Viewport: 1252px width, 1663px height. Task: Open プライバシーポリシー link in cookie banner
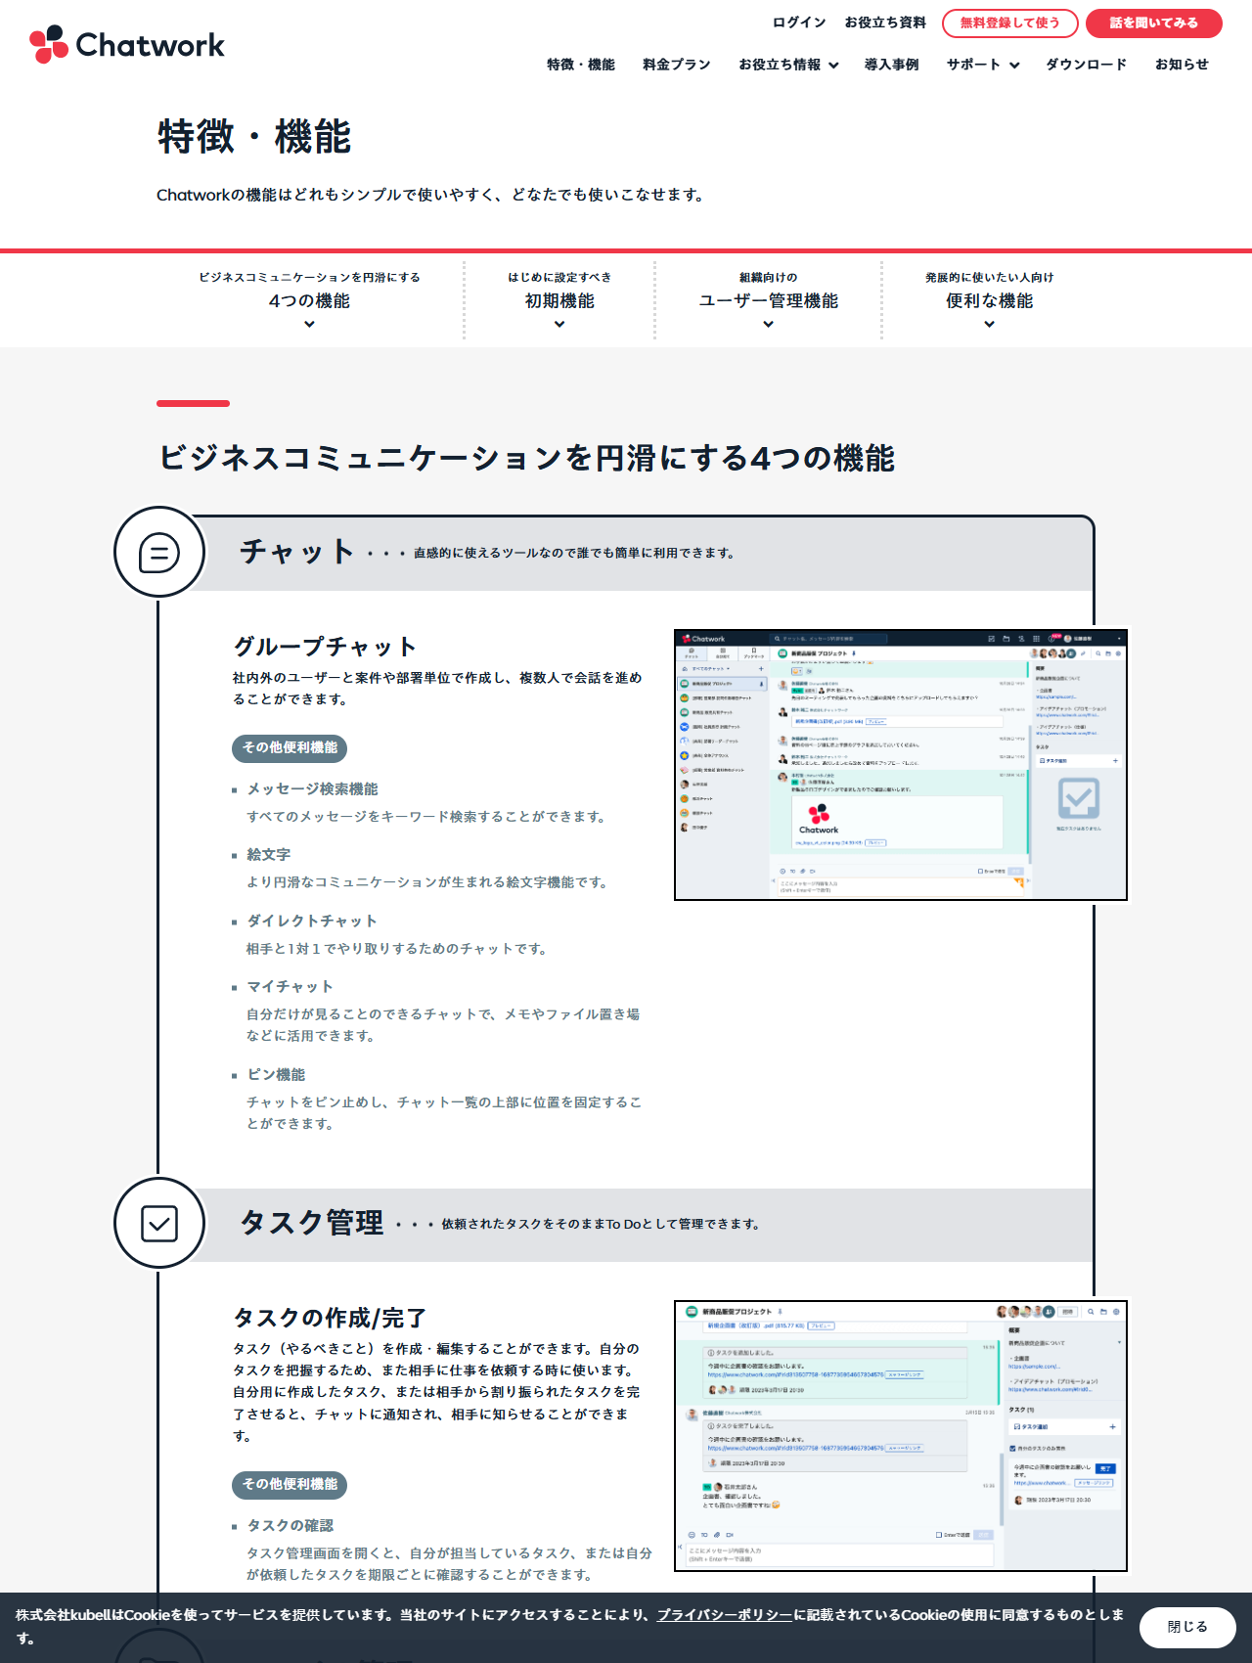[725, 1615]
